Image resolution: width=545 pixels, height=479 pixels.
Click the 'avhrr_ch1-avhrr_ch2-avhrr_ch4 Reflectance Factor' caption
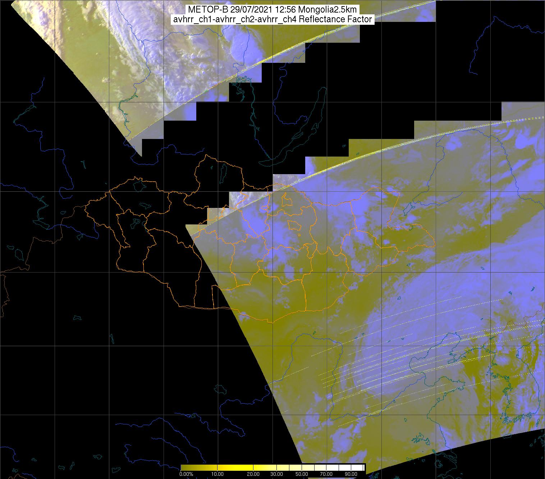point(272,19)
